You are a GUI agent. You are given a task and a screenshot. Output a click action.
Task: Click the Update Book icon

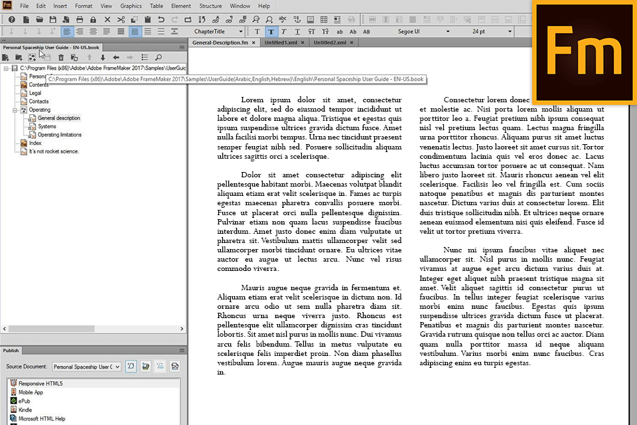tap(74, 57)
